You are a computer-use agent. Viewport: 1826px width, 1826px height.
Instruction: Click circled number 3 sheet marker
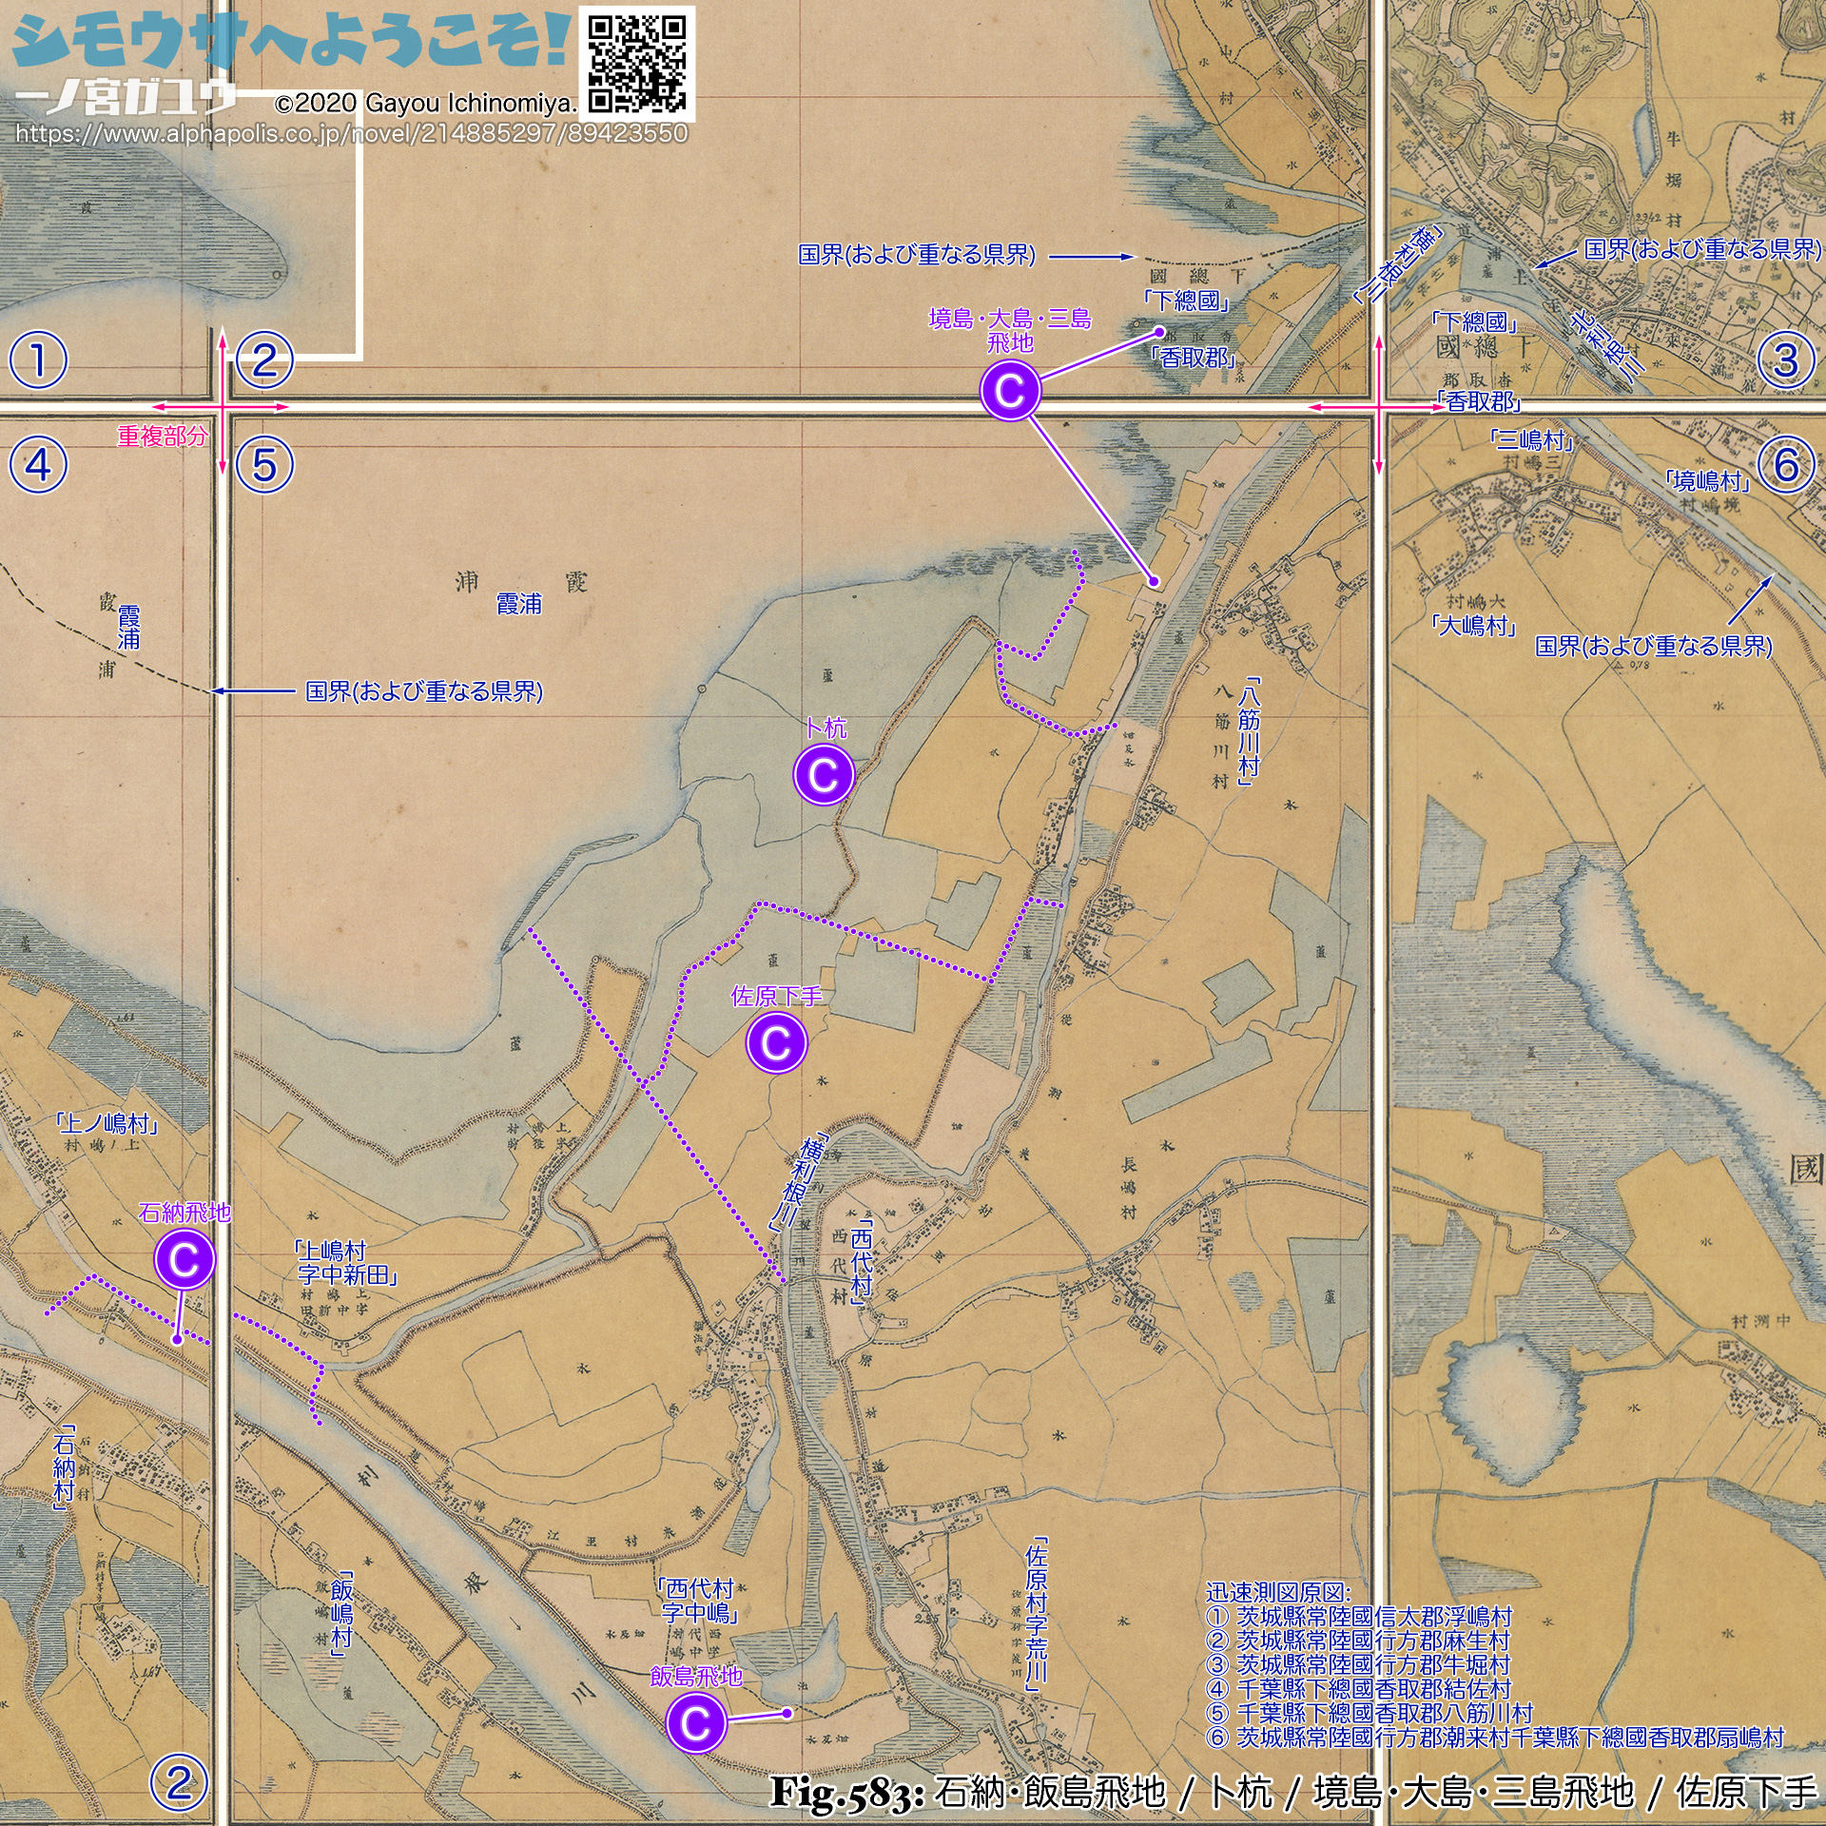1786,360
